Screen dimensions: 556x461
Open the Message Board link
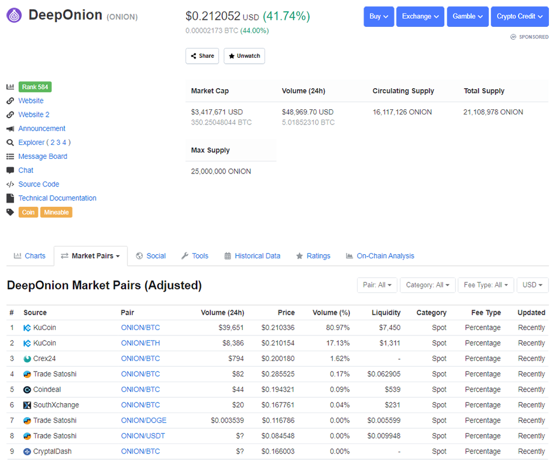click(x=43, y=157)
